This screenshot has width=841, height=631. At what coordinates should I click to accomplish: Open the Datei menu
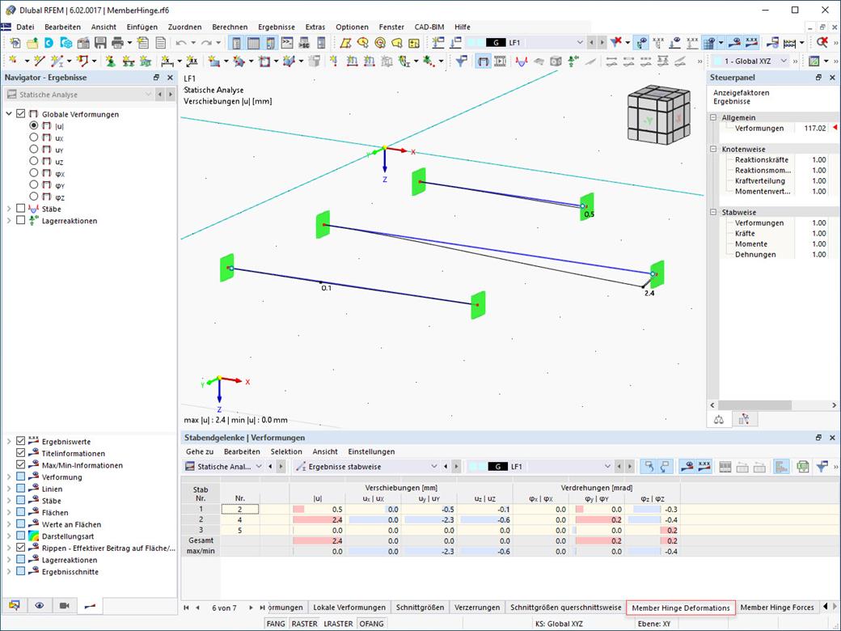25,27
